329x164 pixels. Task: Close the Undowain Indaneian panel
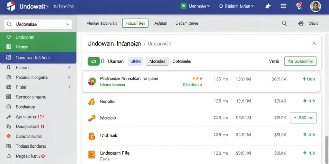pos(314,43)
